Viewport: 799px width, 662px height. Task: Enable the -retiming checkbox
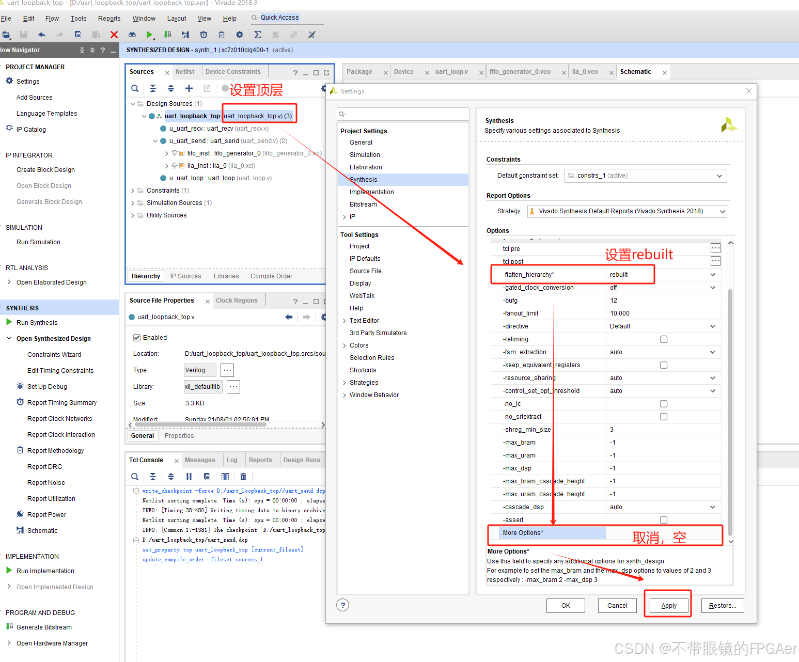point(664,339)
